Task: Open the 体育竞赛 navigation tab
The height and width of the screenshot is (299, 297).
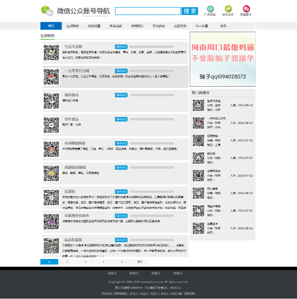Action: (x=116, y=26)
